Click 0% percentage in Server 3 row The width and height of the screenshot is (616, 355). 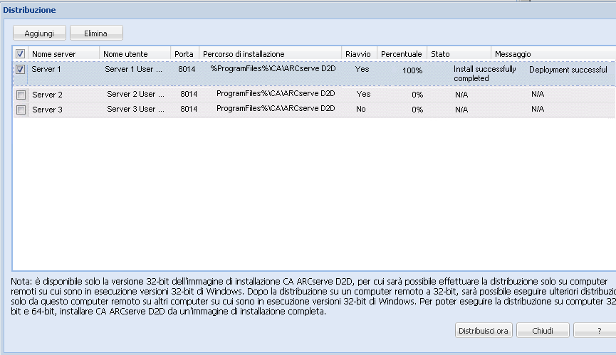417,110
